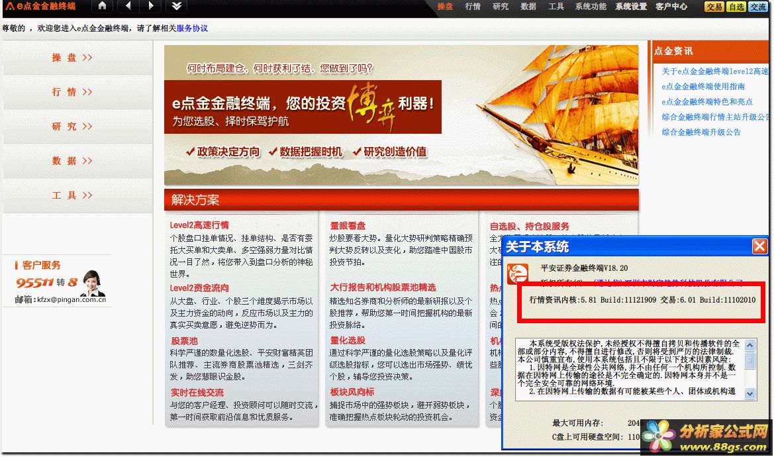Open e点金金融终端使用指南 link
This screenshot has height=457, width=774.
703,86
